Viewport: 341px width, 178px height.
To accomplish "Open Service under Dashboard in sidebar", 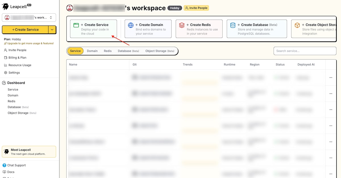I will click(x=13, y=90).
